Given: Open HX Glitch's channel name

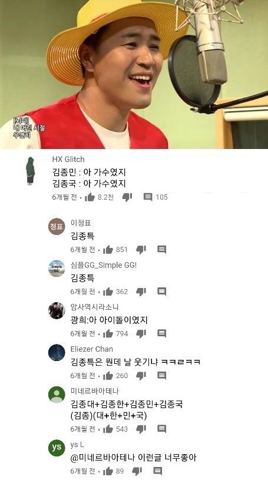Looking at the screenshot, I should (x=68, y=159).
